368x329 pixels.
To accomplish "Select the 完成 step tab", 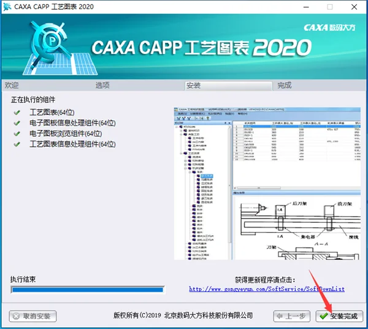I will coord(285,85).
